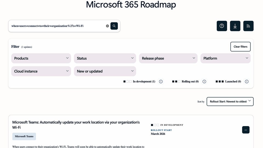Click the search magnifier button
Image resolution: width=263 pixels, height=148 pixels.
point(114,26)
